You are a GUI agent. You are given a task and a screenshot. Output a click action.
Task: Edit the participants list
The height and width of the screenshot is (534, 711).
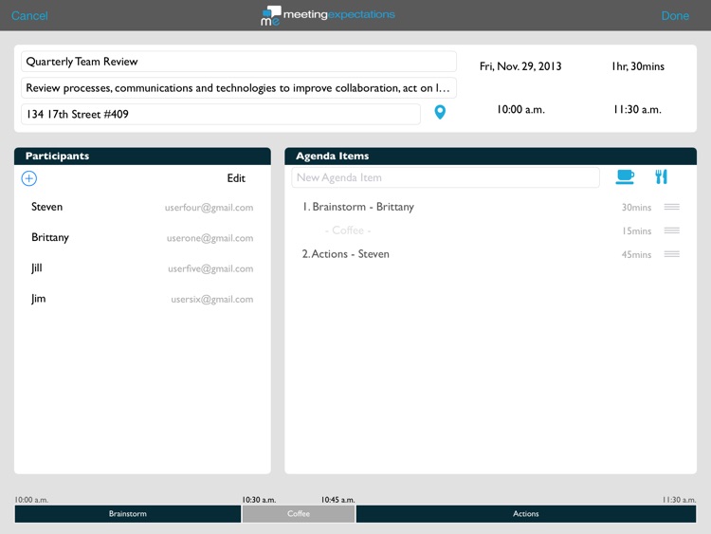point(236,178)
